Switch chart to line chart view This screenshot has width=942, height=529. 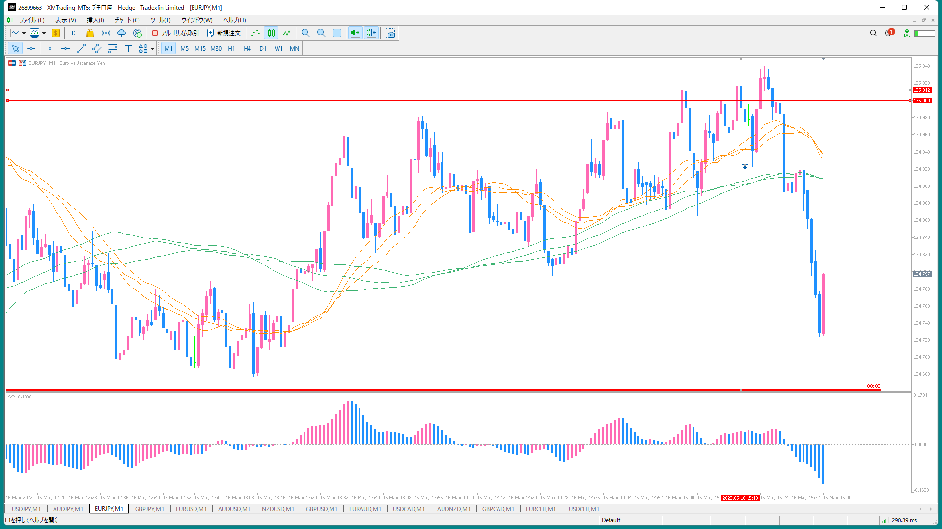(x=287, y=33)
